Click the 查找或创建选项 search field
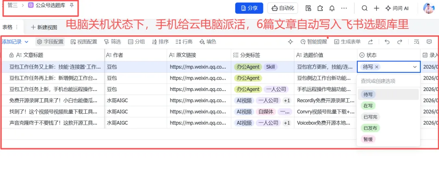 tap(388, 81)
